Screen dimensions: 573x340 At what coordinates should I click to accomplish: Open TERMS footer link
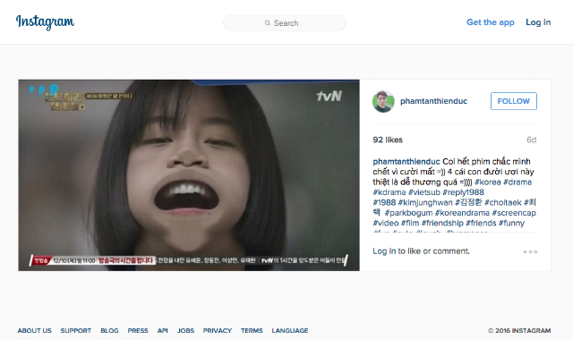[252, 330]
